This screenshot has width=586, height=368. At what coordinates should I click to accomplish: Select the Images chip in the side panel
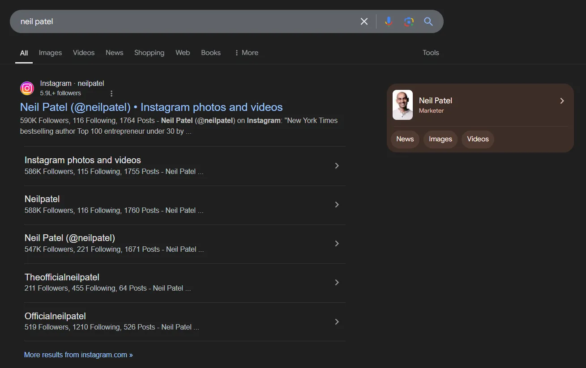point(440,139)
